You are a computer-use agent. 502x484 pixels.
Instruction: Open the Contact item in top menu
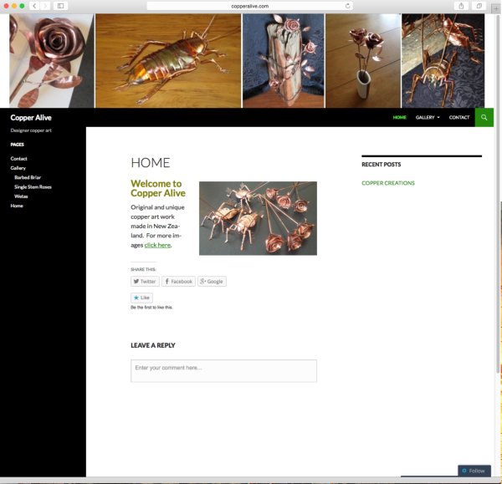tap(459, 117)
